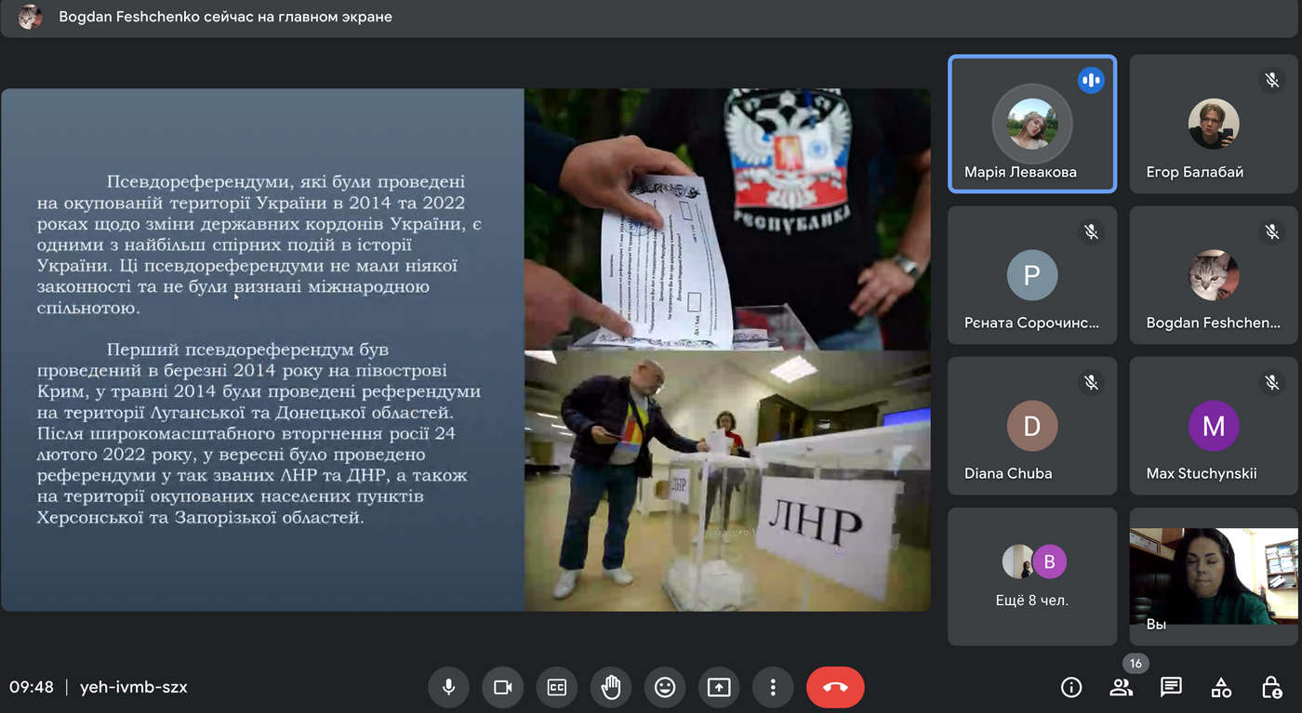Image resolution: width=1302 pixels, height=713 pixels.
Task: Open the emoji reactions picker
Action: point(664,687)
